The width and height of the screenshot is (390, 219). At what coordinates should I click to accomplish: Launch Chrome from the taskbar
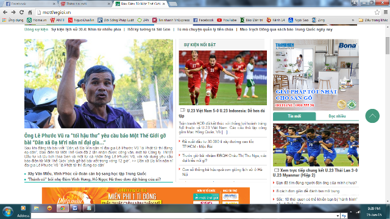pyautogui.click(x=62, y=208)
